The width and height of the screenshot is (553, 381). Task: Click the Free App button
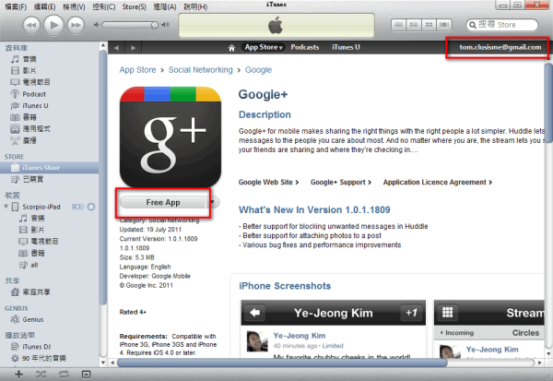pyautogui.click(x=162, y=202)
